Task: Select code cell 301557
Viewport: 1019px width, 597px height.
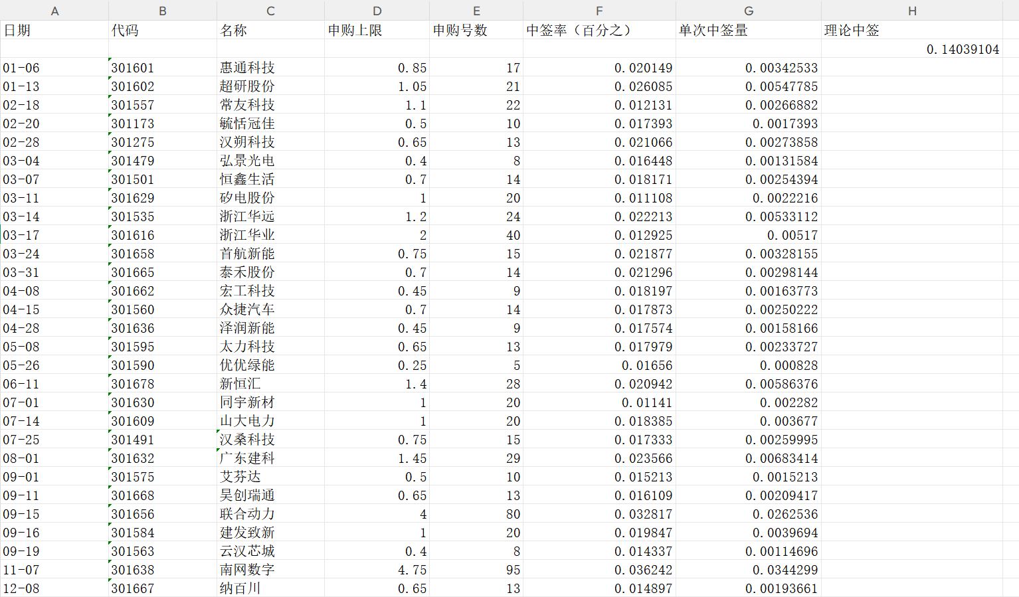Action: (x=163, y=104)
